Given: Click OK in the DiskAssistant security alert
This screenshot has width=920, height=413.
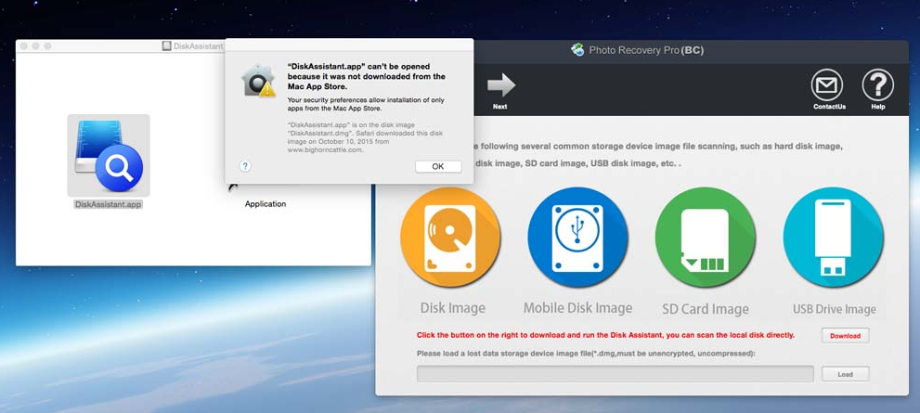Looking at the screenshot, I should pos(437,167).
